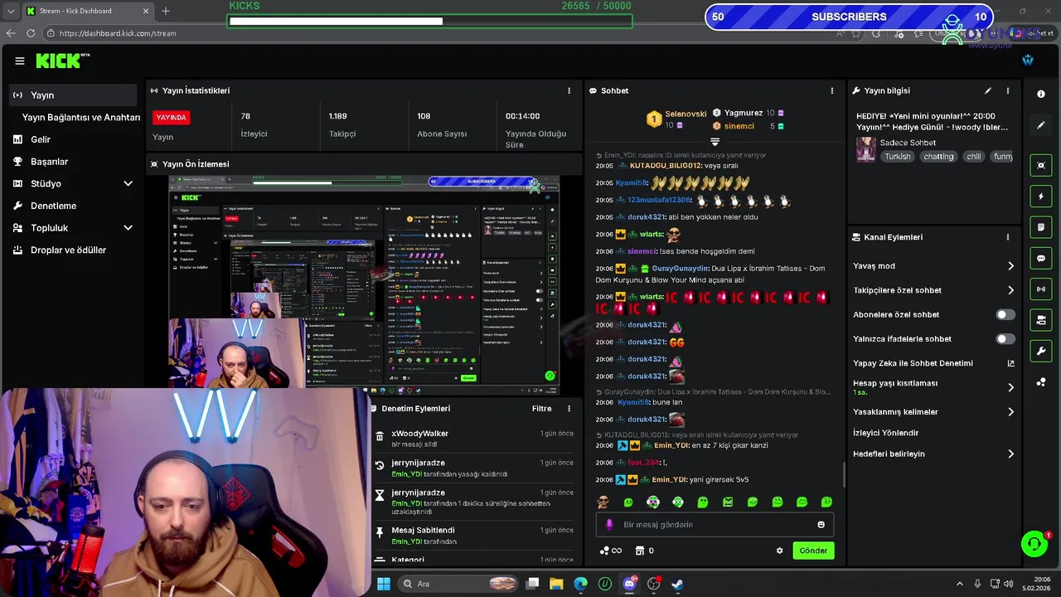Viewport: 1061px width, 597px height.
Task: Click Filtre in Denetim Eylemleri
Action: point(541,409)
